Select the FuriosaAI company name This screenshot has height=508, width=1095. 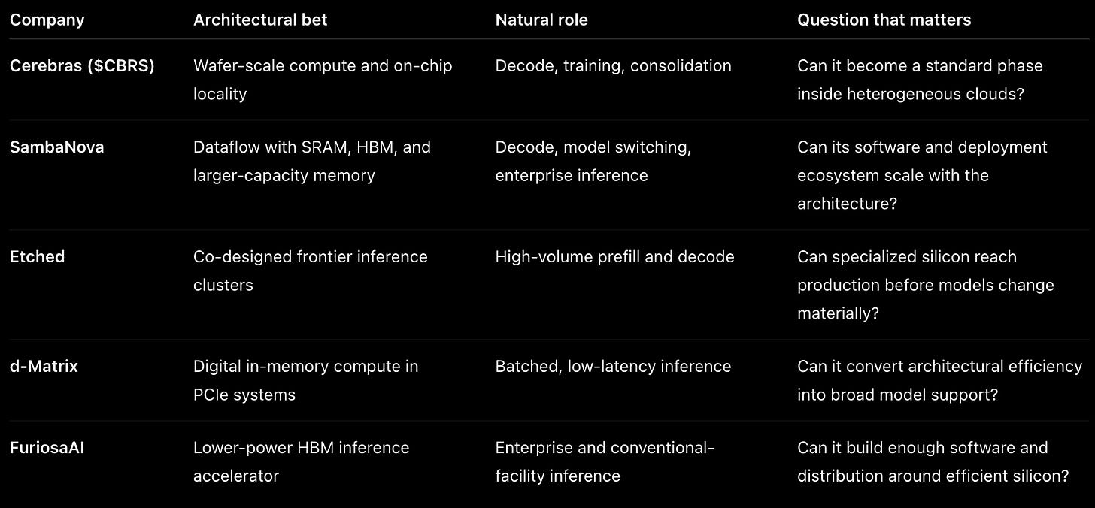(47, 448)
